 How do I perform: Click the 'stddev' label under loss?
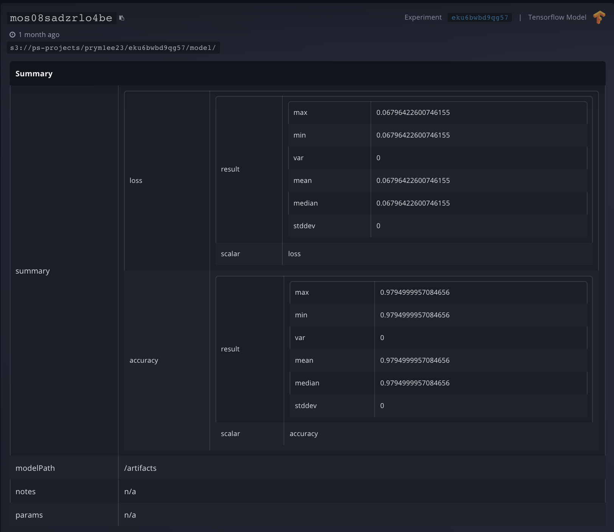click(304, 226)
